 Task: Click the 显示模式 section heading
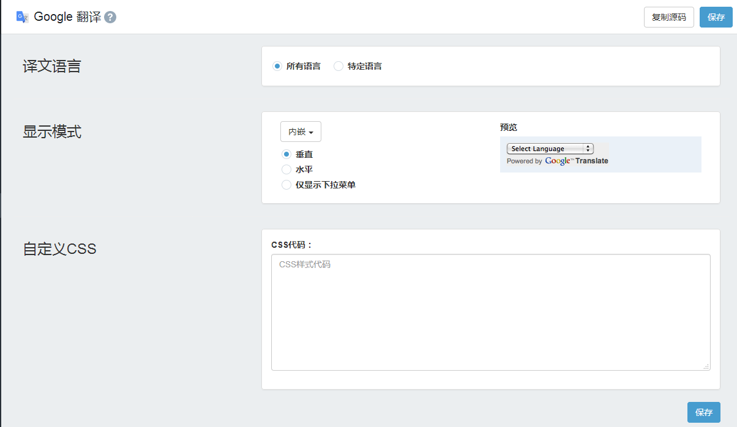(52, 132)
